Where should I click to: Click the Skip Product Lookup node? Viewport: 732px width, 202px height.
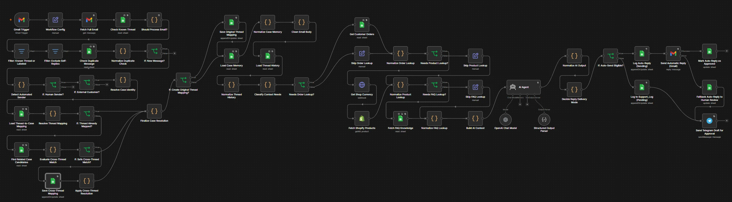pos(475,56)
